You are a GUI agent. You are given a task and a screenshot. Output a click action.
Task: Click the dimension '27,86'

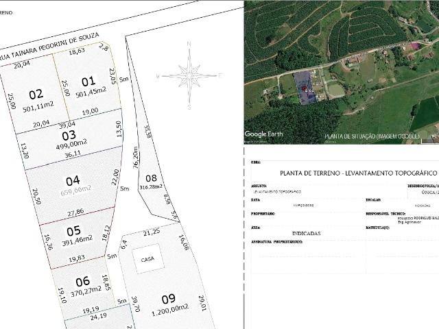click(75, 212)
